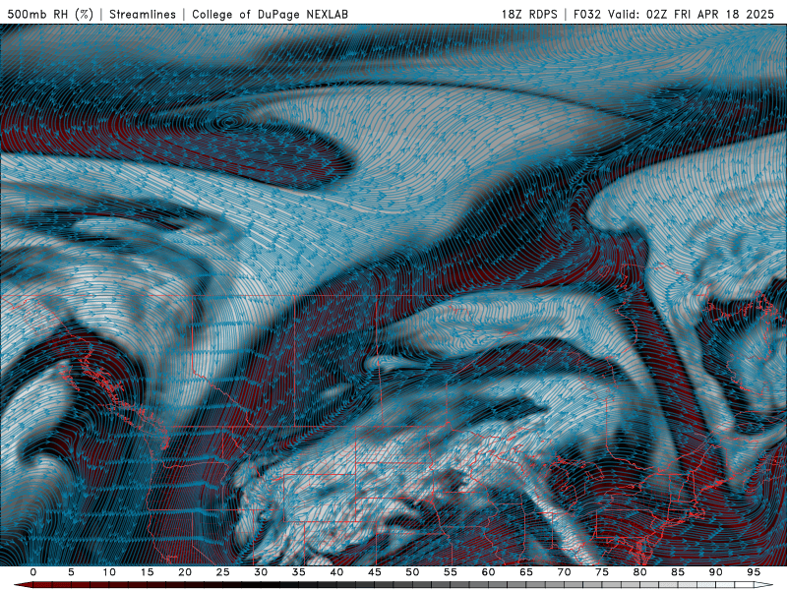
Task: Select the "Streamlines" label in the header
Action: [143, 14]
